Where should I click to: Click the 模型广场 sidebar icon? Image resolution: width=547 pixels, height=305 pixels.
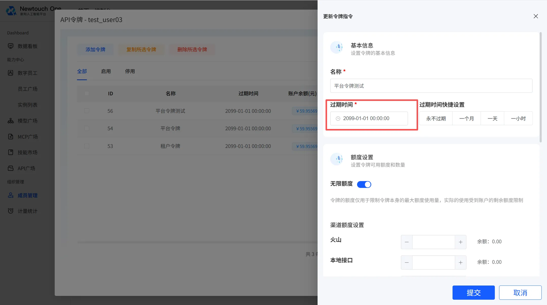(x=11, y=121)
